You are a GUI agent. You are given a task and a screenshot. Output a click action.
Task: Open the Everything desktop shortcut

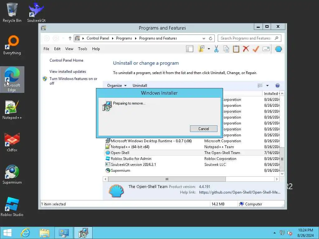[x=12, y=45]
